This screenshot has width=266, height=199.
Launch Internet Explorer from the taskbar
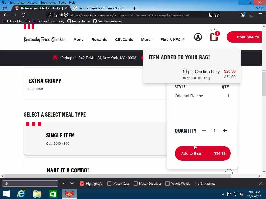pyautogui.click(x=21, y=194)
